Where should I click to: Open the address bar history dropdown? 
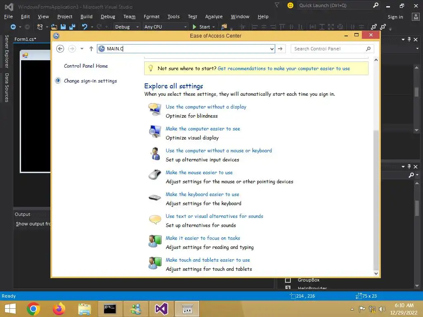(272, 49)
